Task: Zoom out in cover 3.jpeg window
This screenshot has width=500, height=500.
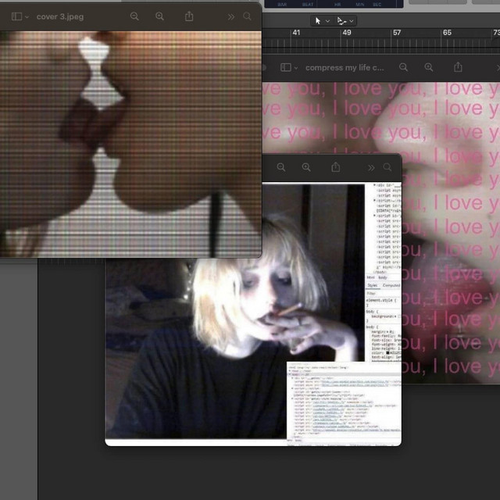Action: pos(134,16)
